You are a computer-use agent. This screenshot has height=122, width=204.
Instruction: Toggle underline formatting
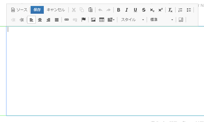tap(135, 10)
